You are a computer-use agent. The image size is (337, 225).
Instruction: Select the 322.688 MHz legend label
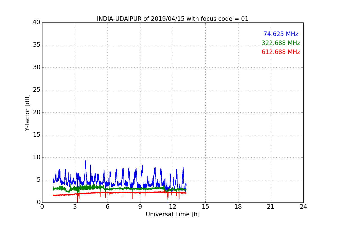281,43
